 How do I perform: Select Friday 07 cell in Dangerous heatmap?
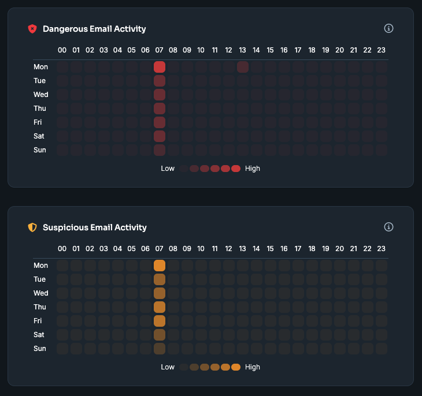[160, 122]
